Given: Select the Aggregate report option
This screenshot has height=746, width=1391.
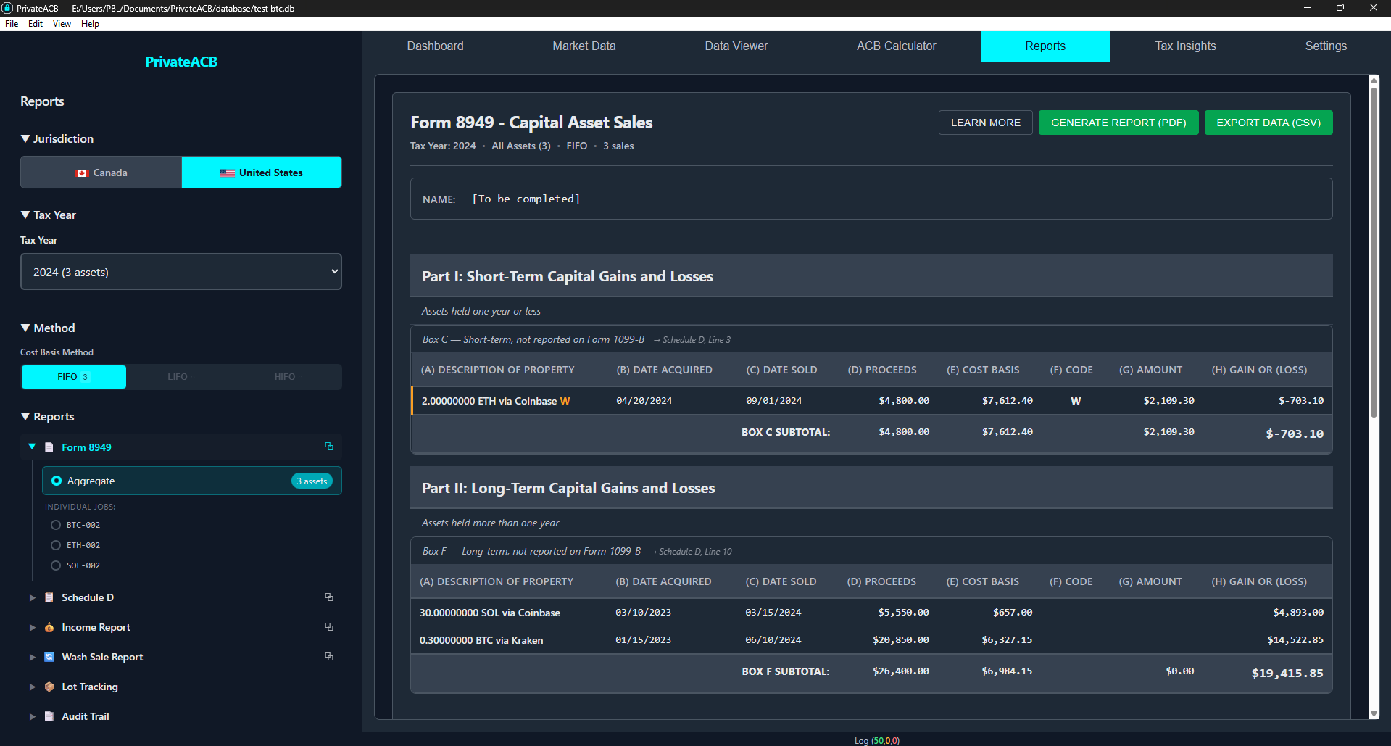Looking at the screenshot, I should (57, 481).
